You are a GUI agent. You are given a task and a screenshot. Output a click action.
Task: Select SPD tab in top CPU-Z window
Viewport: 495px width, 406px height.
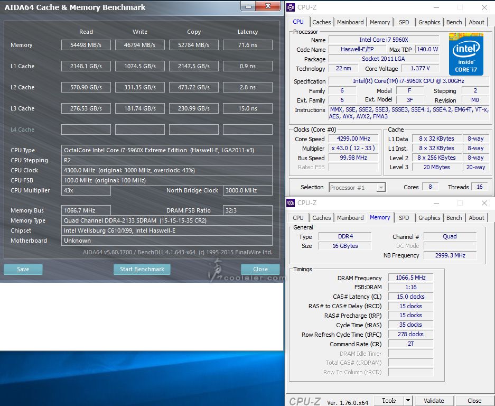click(404, 22)
